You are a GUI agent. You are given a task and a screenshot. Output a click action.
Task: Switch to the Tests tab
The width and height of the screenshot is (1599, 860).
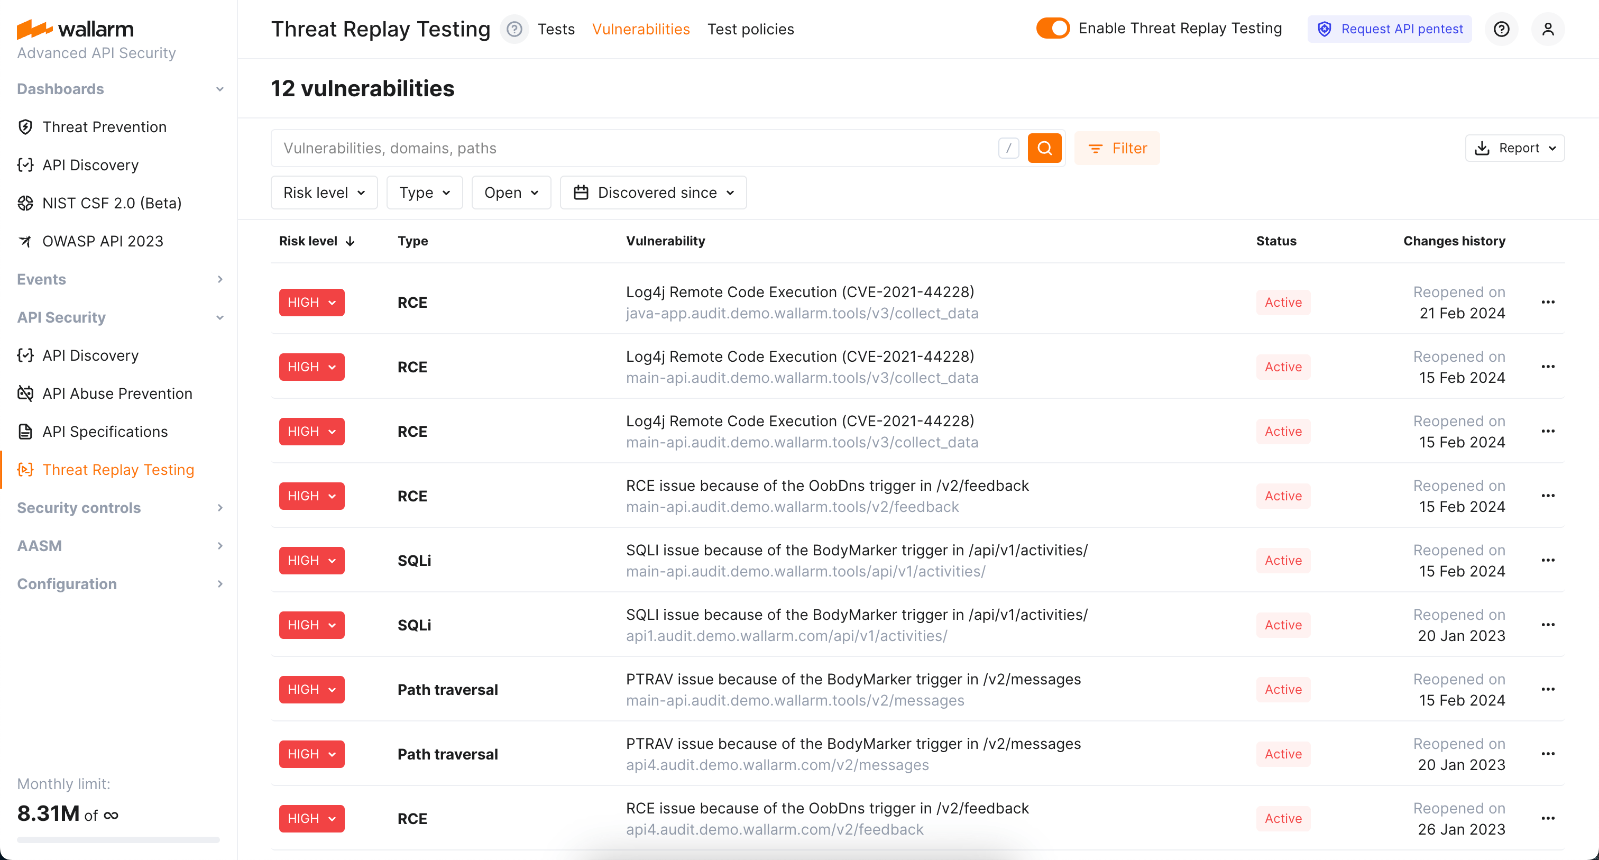pos(556,29)
